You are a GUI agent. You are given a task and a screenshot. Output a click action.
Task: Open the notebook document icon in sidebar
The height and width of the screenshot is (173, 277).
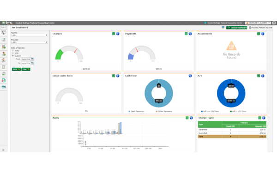click(4, 67)
